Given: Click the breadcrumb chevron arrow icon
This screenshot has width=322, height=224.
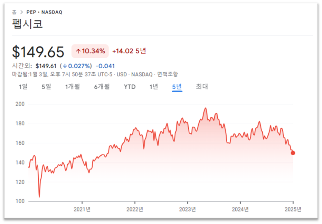Looking at the screenshot, I should pos(21,12).
